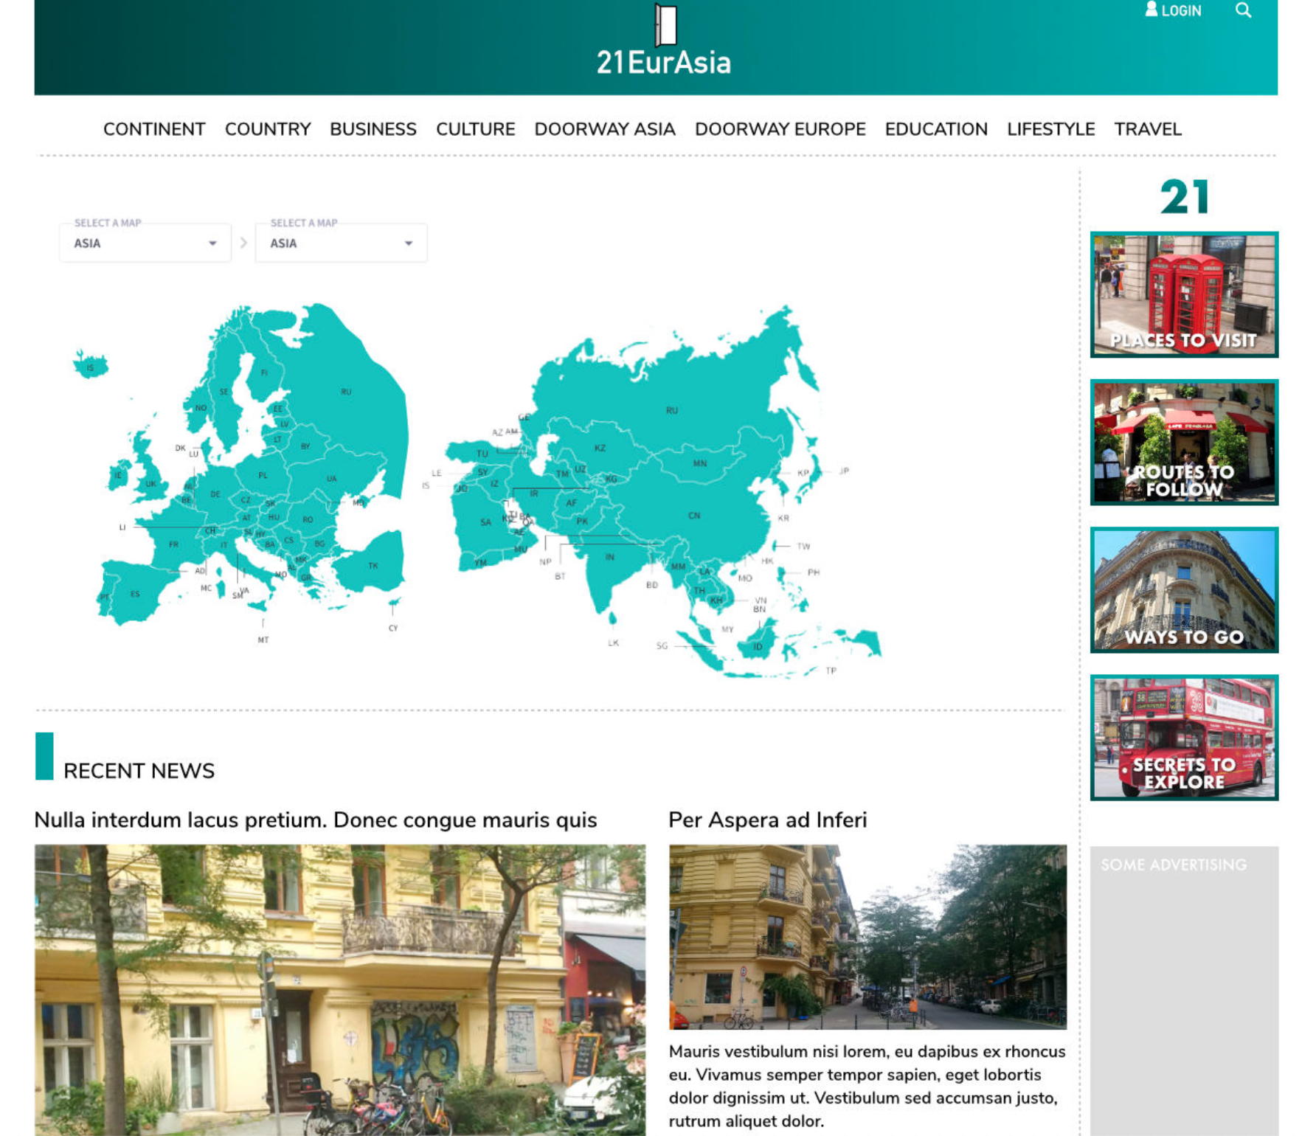This screenshot has width=1316, height=1136.
Task: Click the 21EurAsia door logo
Action: click(x=665, y=24)
